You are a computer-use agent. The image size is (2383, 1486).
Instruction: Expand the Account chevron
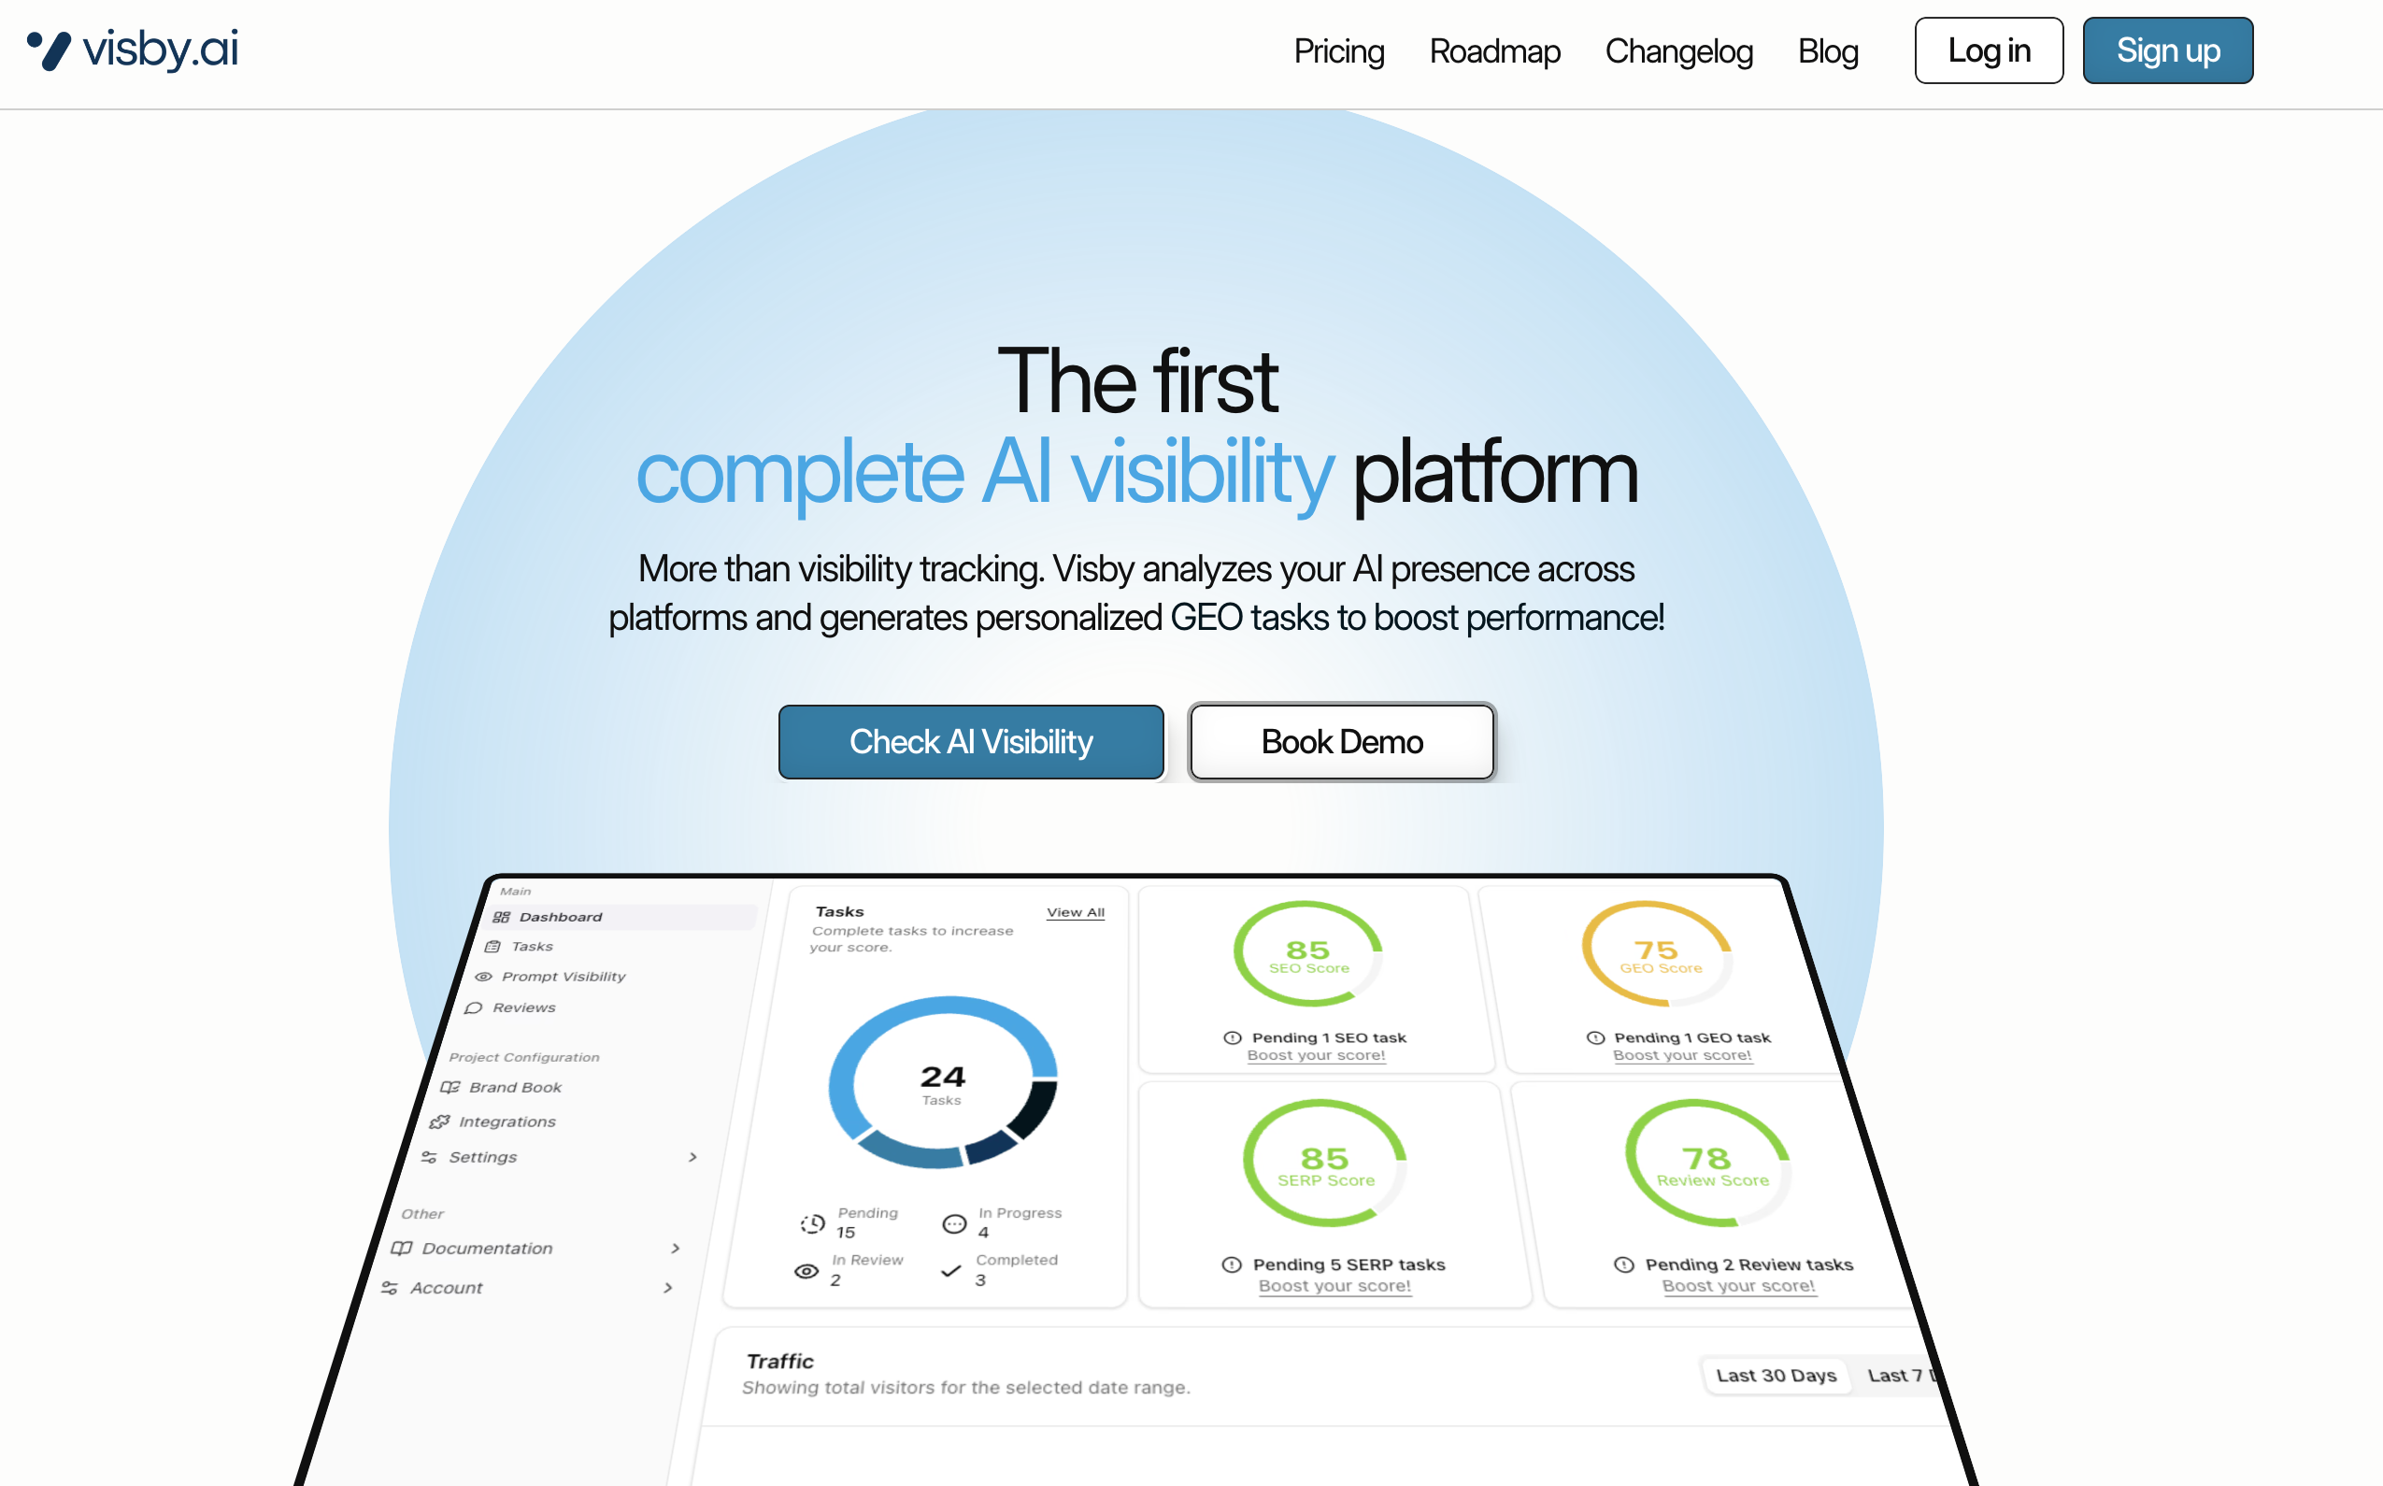pyautogui.click(x=668, y=1289)
